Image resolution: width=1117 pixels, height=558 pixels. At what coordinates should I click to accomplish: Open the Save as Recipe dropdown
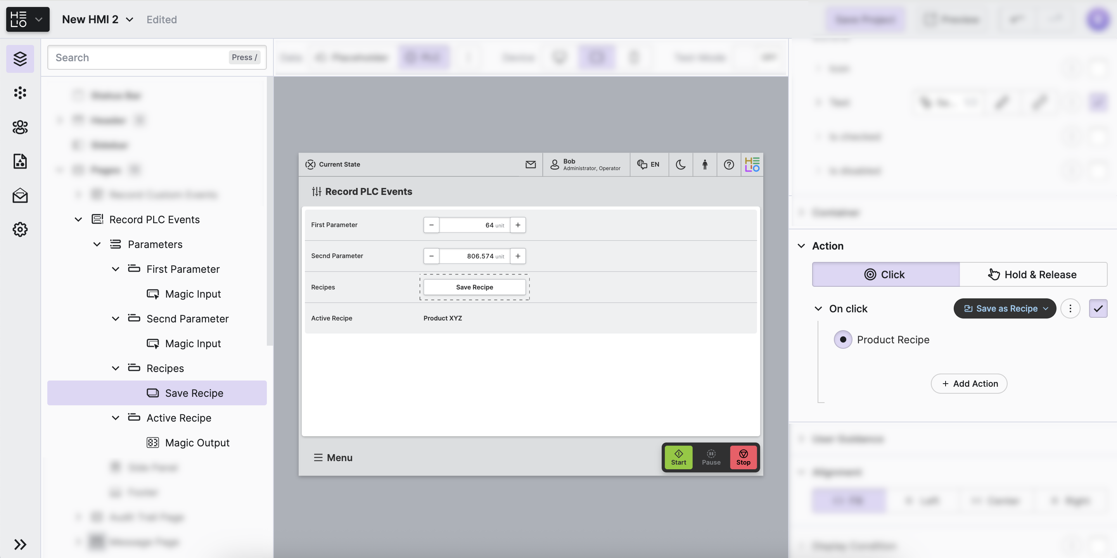pos(1005,308)
